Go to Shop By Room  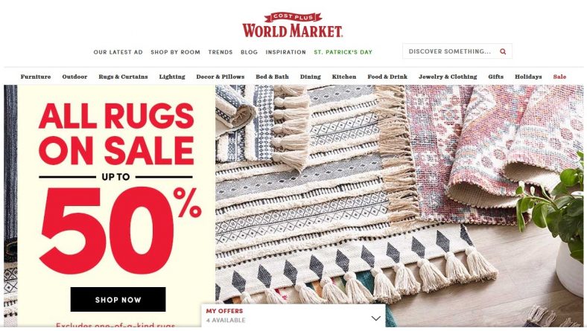(x=175, y=52)
